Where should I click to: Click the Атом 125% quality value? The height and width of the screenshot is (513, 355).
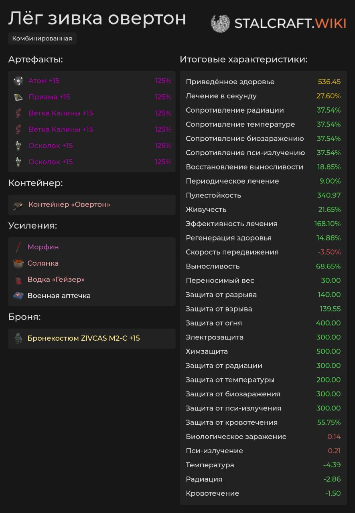coord(163,81)
